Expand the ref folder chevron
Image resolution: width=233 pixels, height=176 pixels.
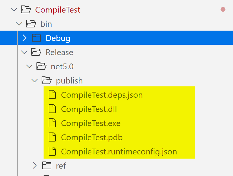coord(35,166)
